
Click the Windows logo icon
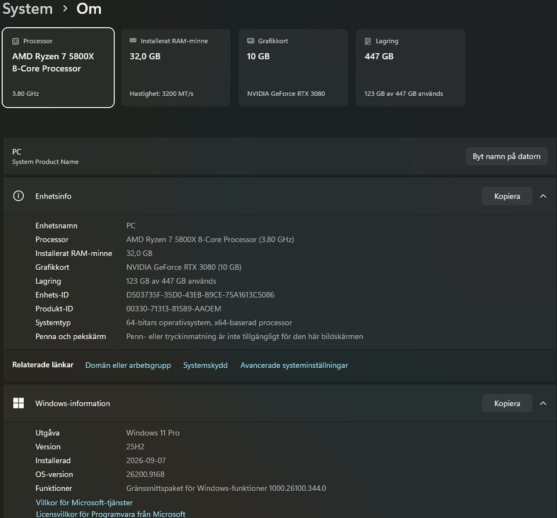click(19, 403)
